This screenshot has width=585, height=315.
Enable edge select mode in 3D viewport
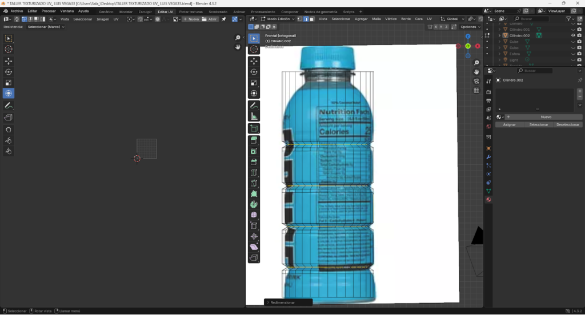tap(306, 19)
